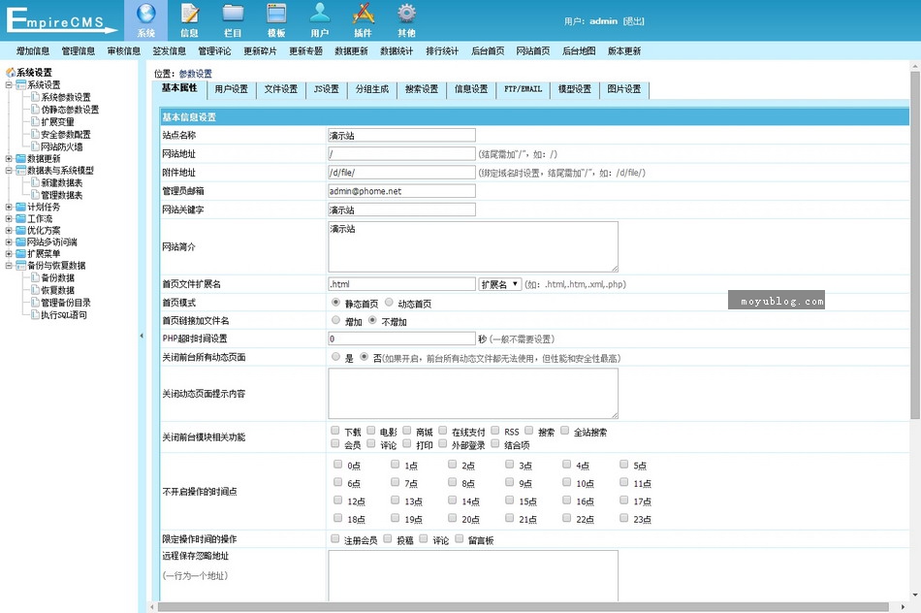Open the 模板 window icon in header

pyautogui.click(x=276, y=14)
